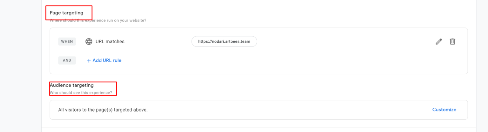Click the 'All visitors to the page(s)' text

103,110
